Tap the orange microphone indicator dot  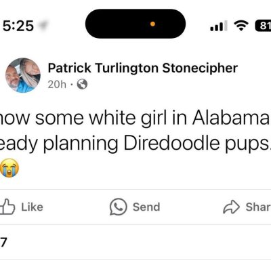(152, 24)
